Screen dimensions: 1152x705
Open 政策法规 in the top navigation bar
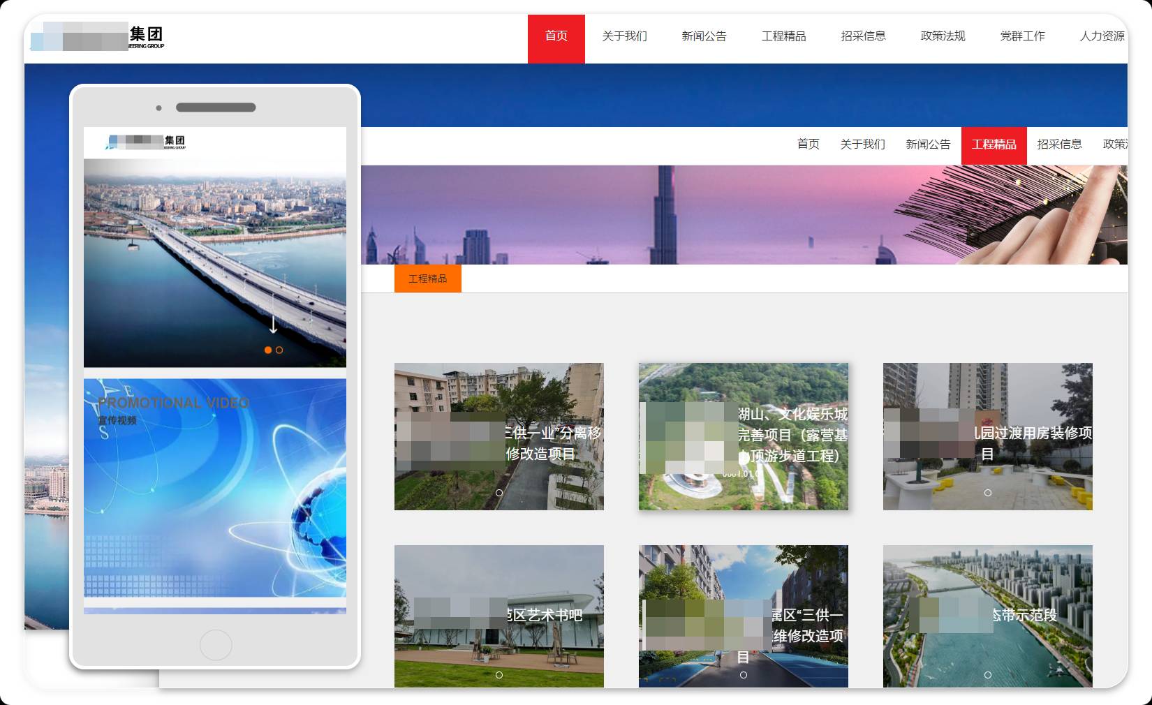pos(943,36)
